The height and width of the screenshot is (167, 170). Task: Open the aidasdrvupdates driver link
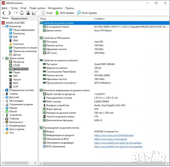(x=118, y=143)
